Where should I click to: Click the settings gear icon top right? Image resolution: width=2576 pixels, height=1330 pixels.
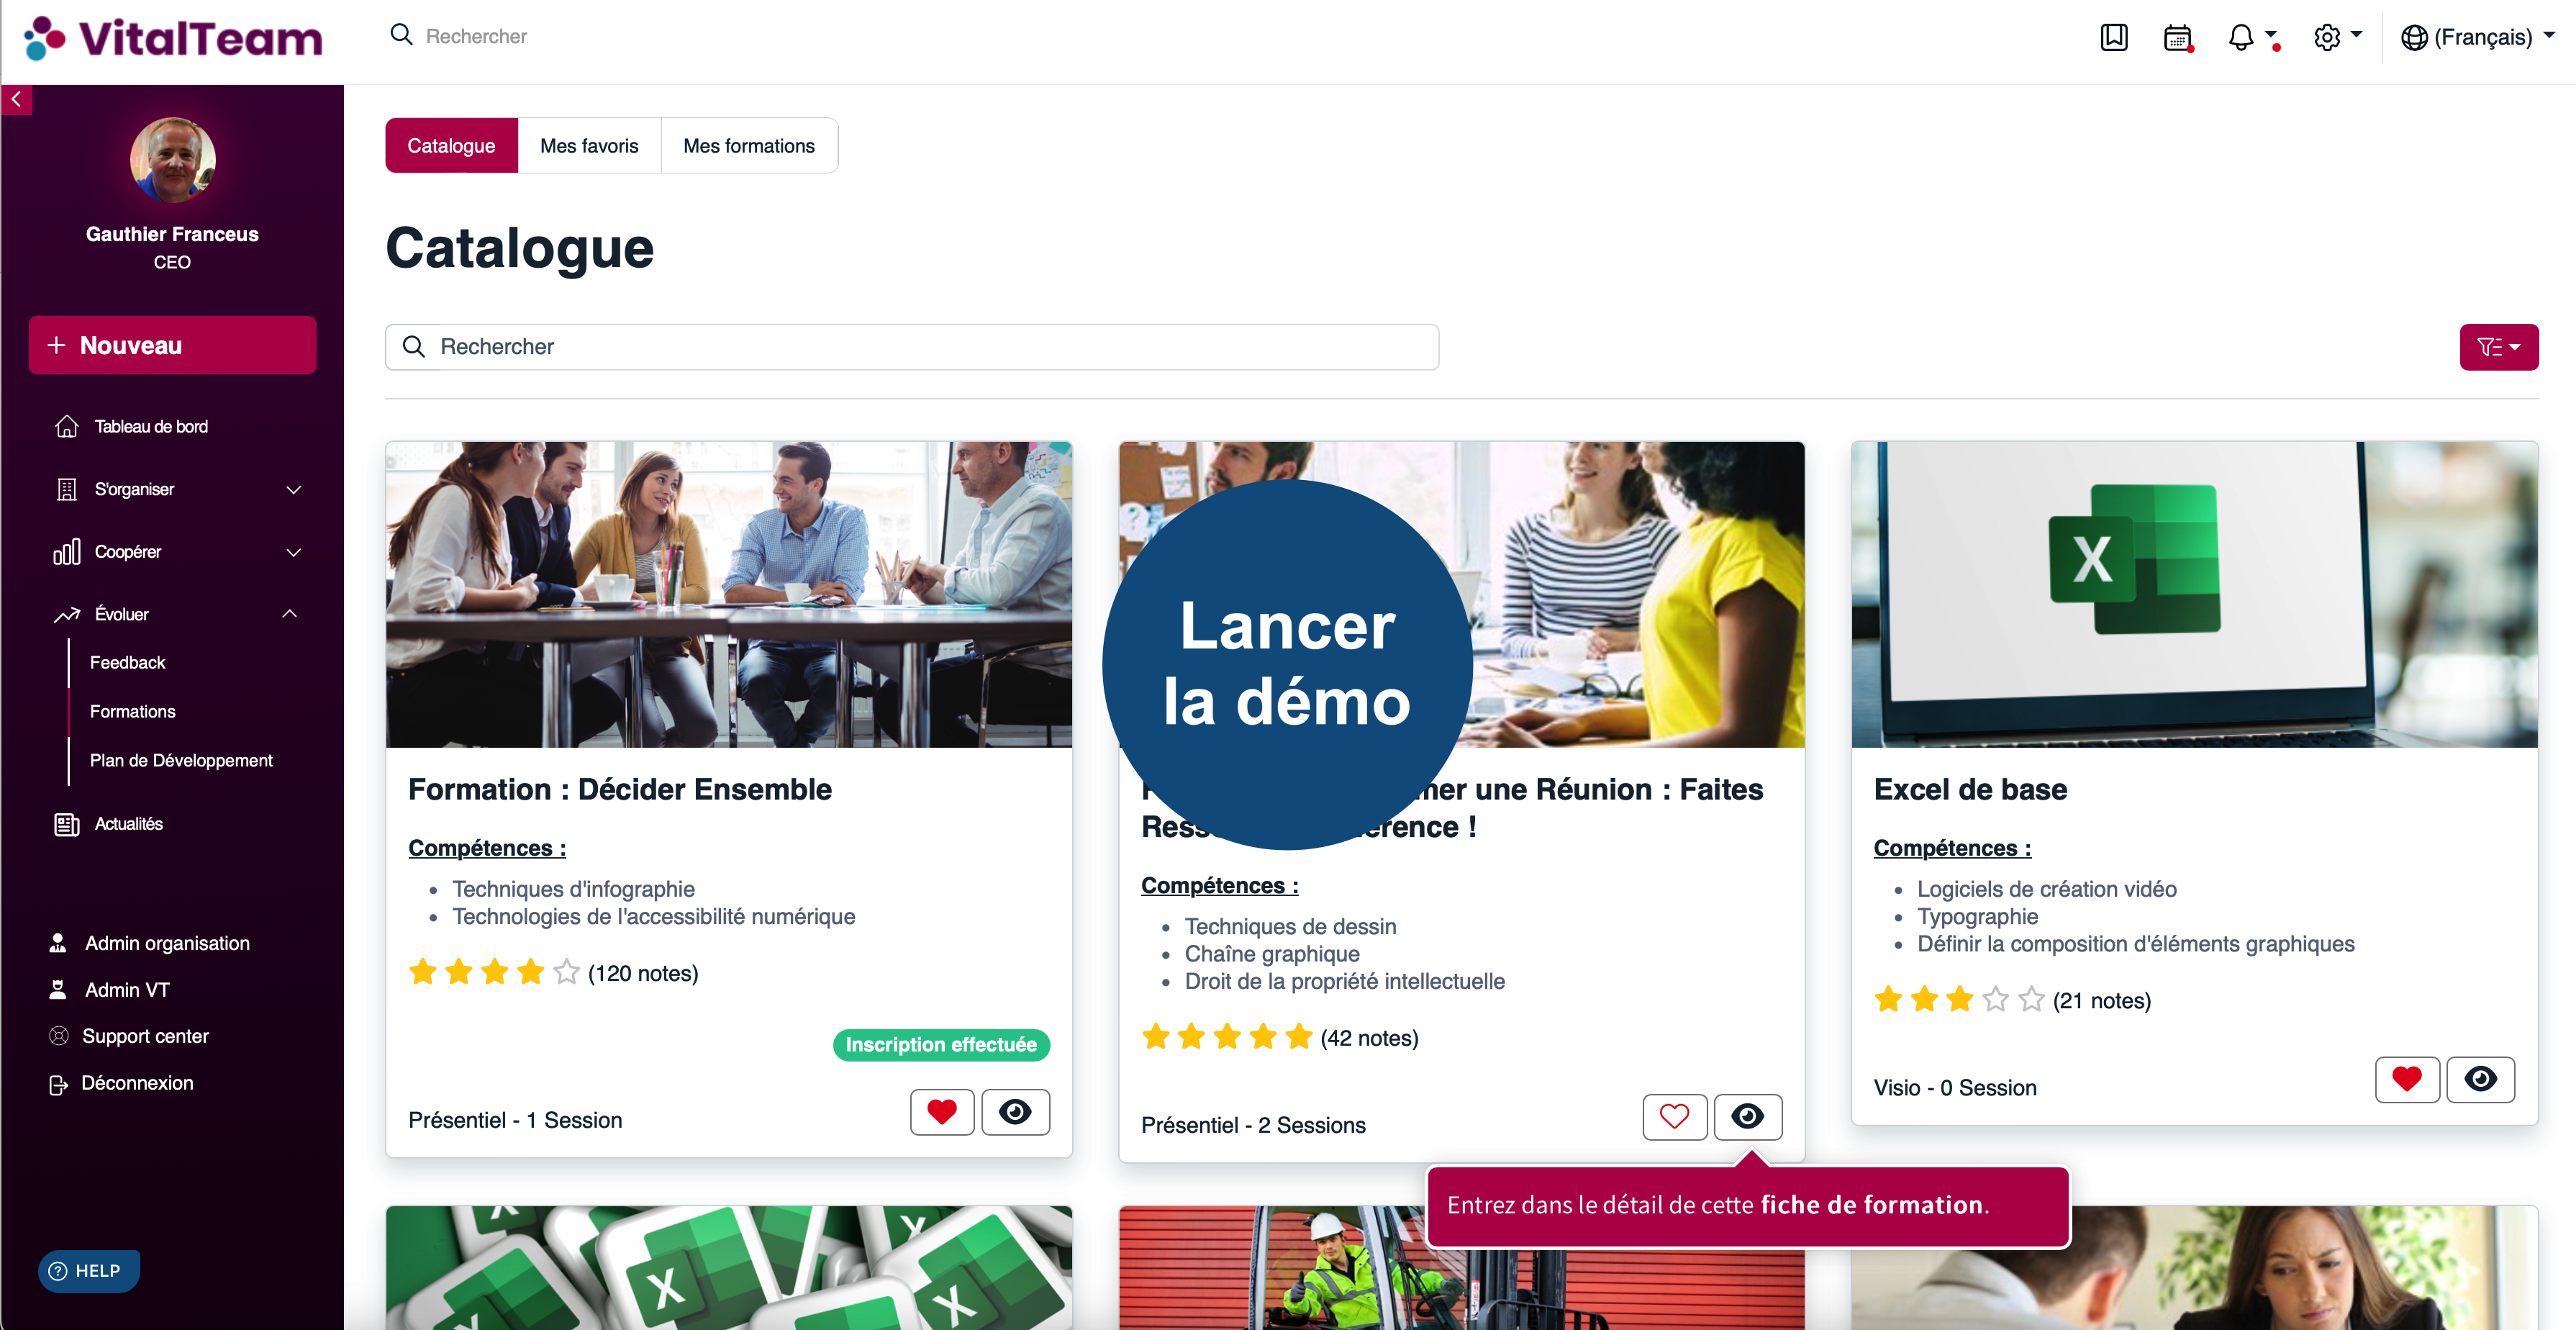(2328, 39)
